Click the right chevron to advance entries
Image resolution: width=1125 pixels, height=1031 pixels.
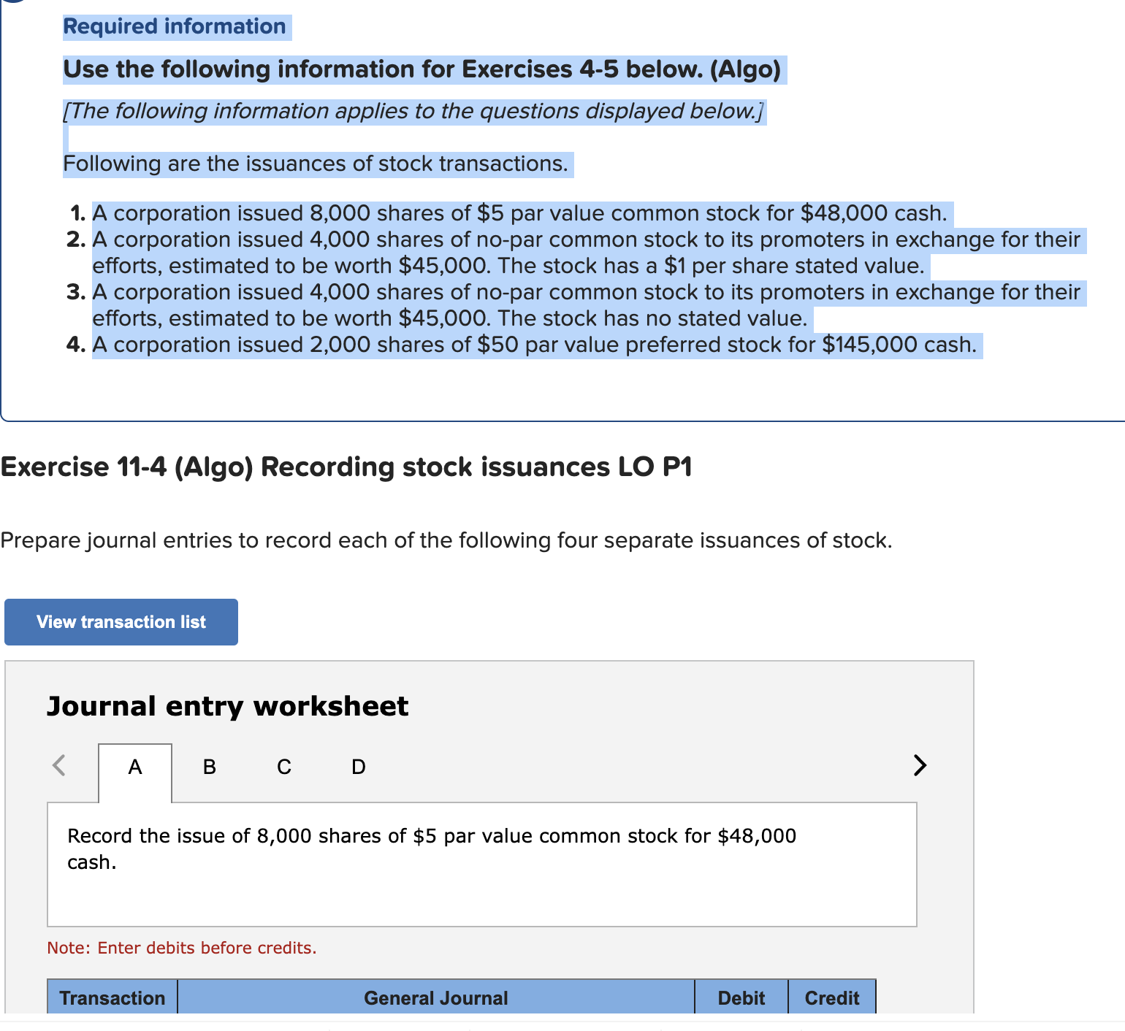pyautogui.click(x=919, y=766)
